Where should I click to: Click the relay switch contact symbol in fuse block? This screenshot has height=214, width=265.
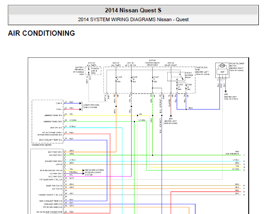(x=182, y=76)
